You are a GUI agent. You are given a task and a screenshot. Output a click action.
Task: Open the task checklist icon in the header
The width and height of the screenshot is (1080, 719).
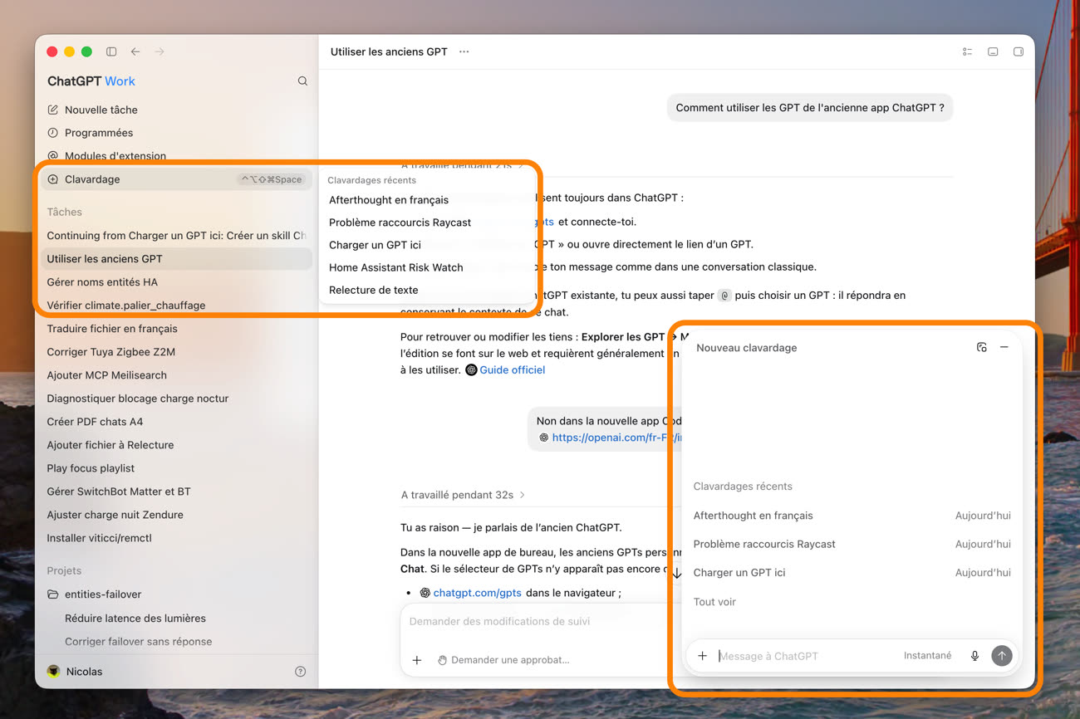pyautogui.click(x=968, y=51)
